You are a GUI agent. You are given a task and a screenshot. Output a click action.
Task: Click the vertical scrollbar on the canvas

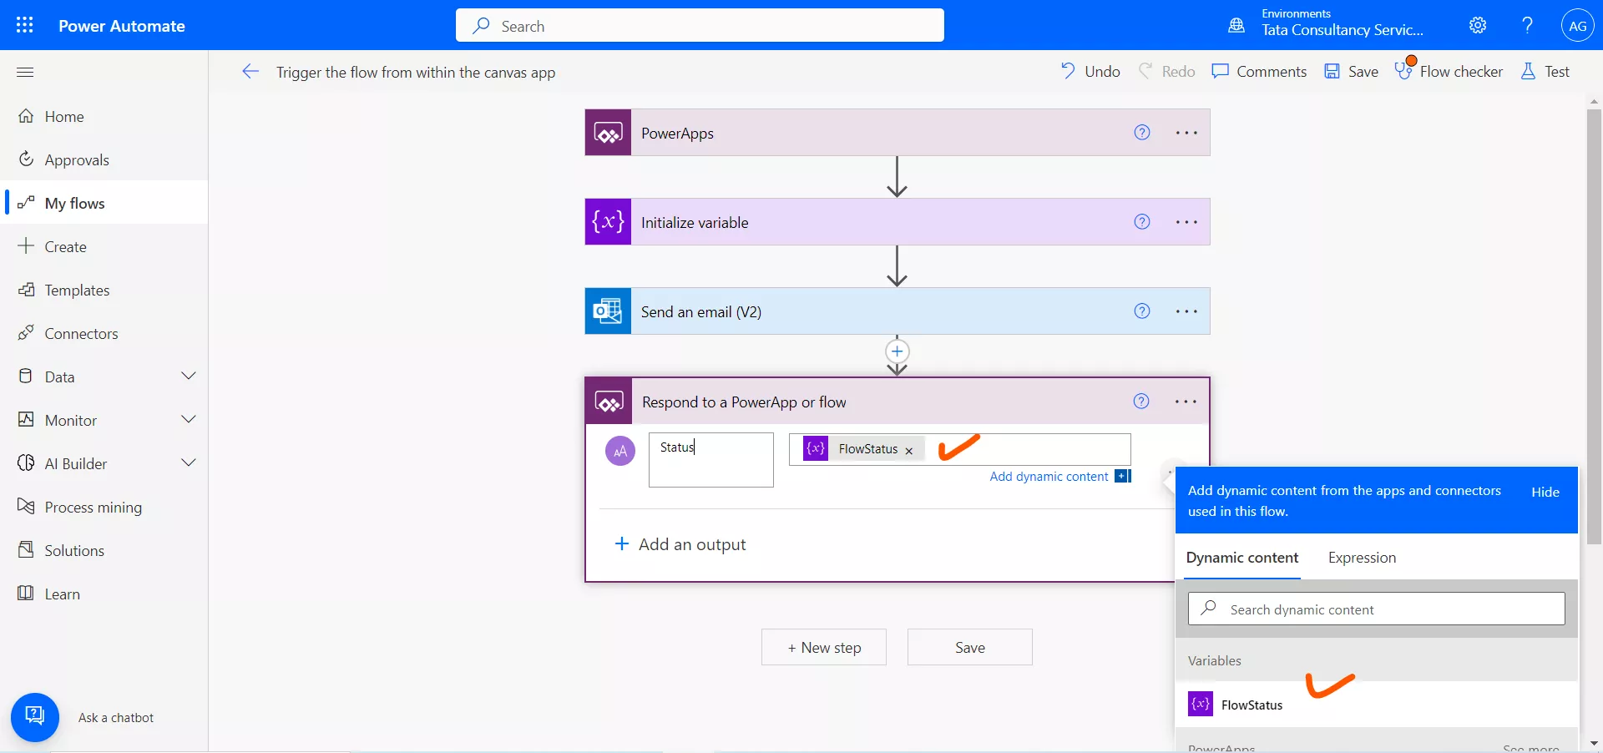(1594, 326)
